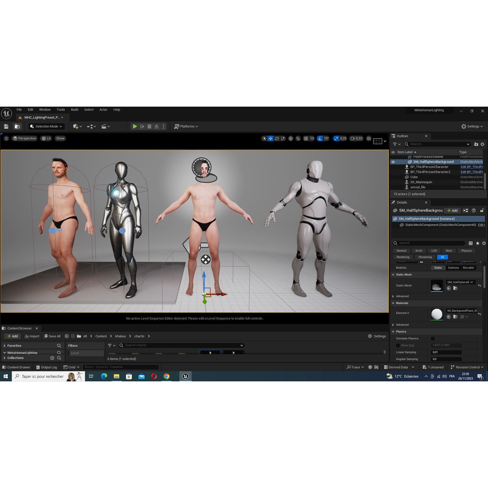Open the play options three-dot menu
The image size is (488, 488).
pos(164,127)
